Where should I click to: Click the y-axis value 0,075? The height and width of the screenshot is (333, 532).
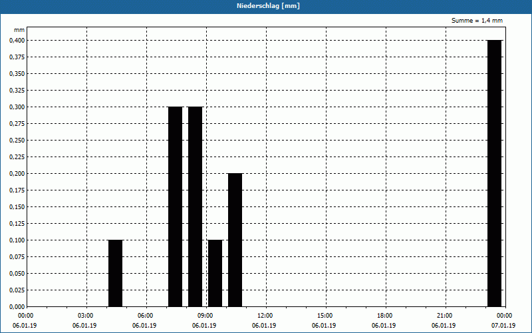tap(17, 257)
